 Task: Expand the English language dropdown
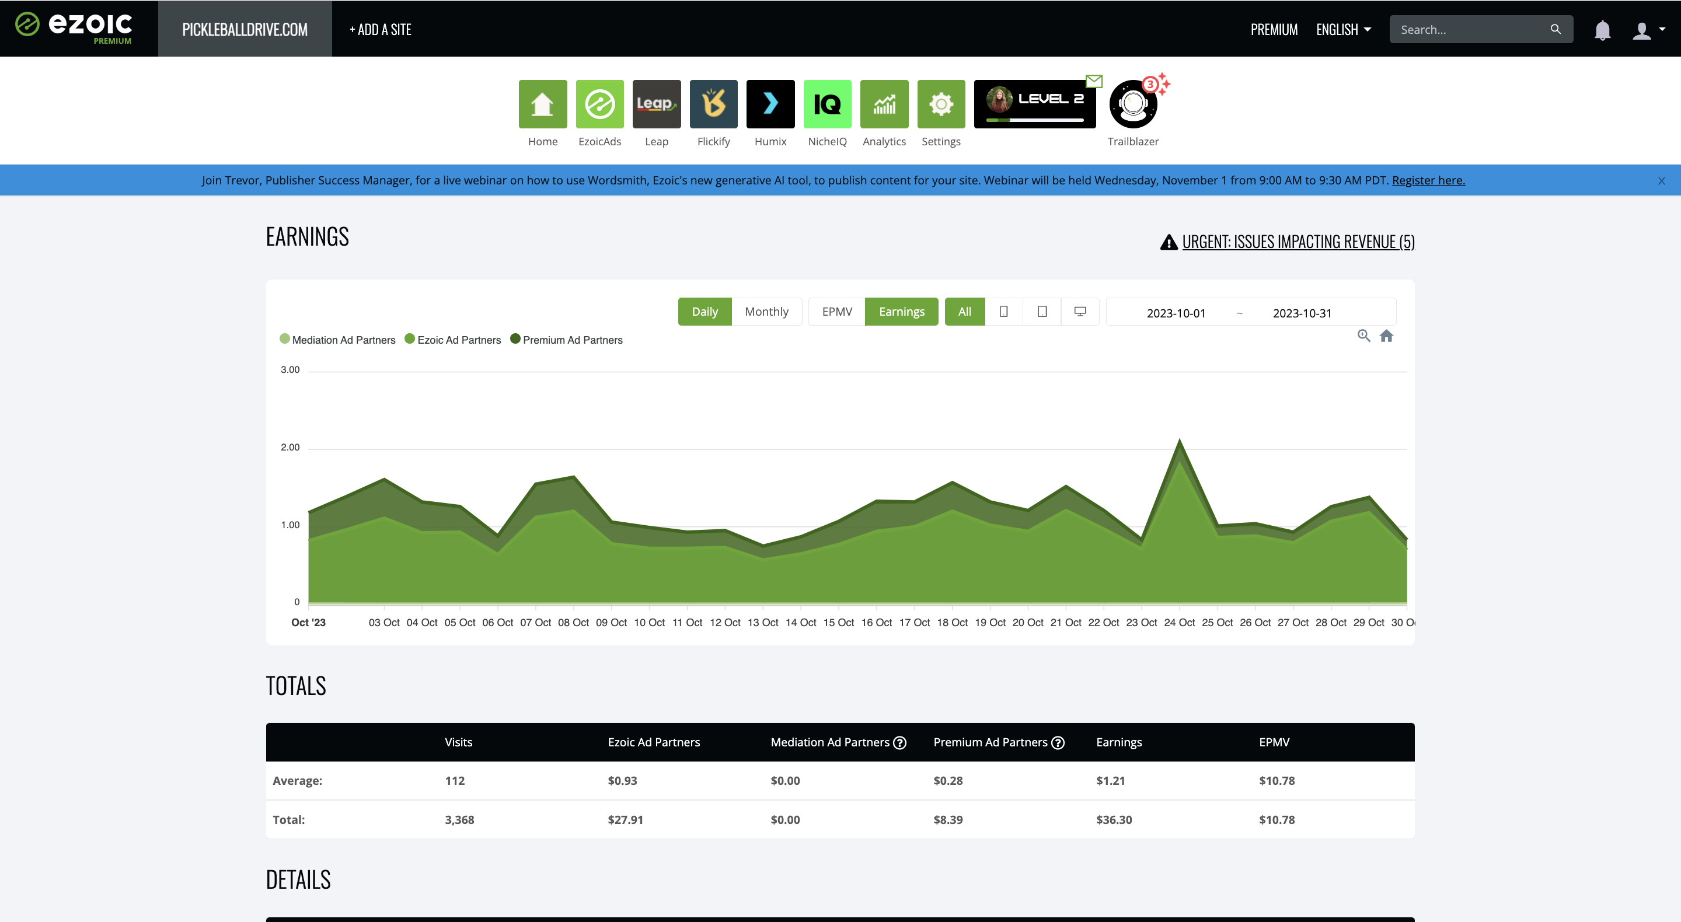click(x=1344, y=29)
